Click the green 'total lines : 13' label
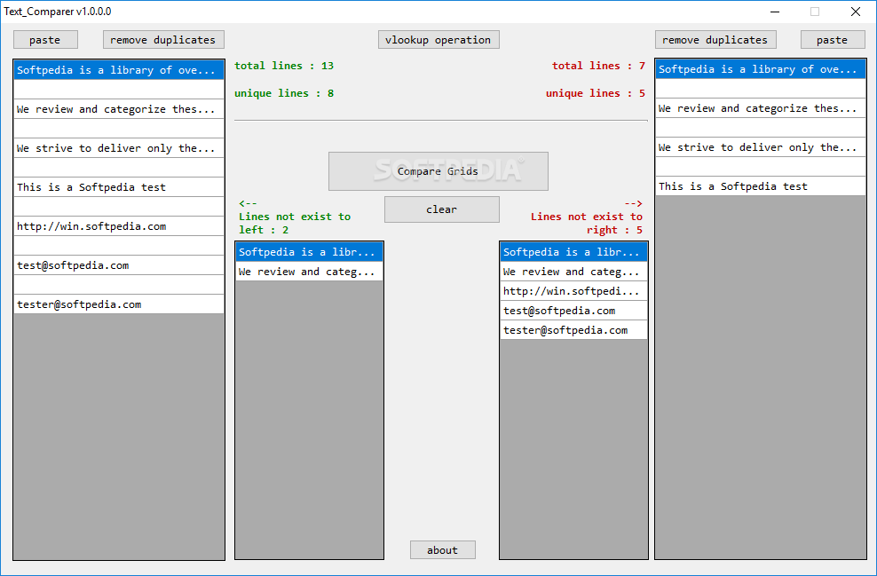877x576 pixels. [284, 66]
